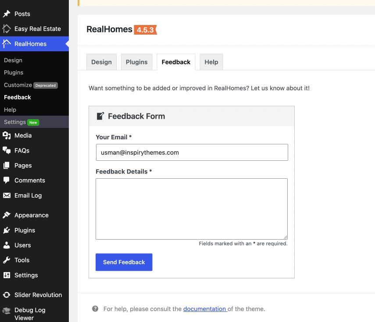Open the Help tab
Image resolution: width=375 pixels, height=322 pixels.
coord(211,62)
